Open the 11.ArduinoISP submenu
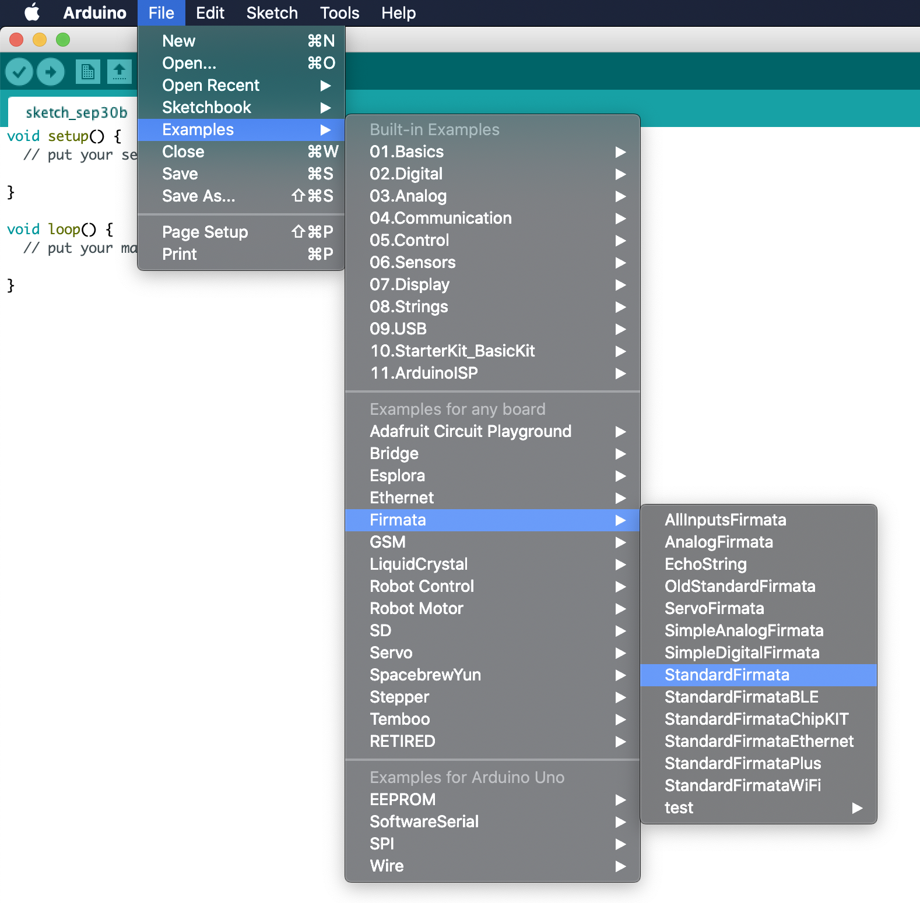920x903 pixels. point(493,373)
